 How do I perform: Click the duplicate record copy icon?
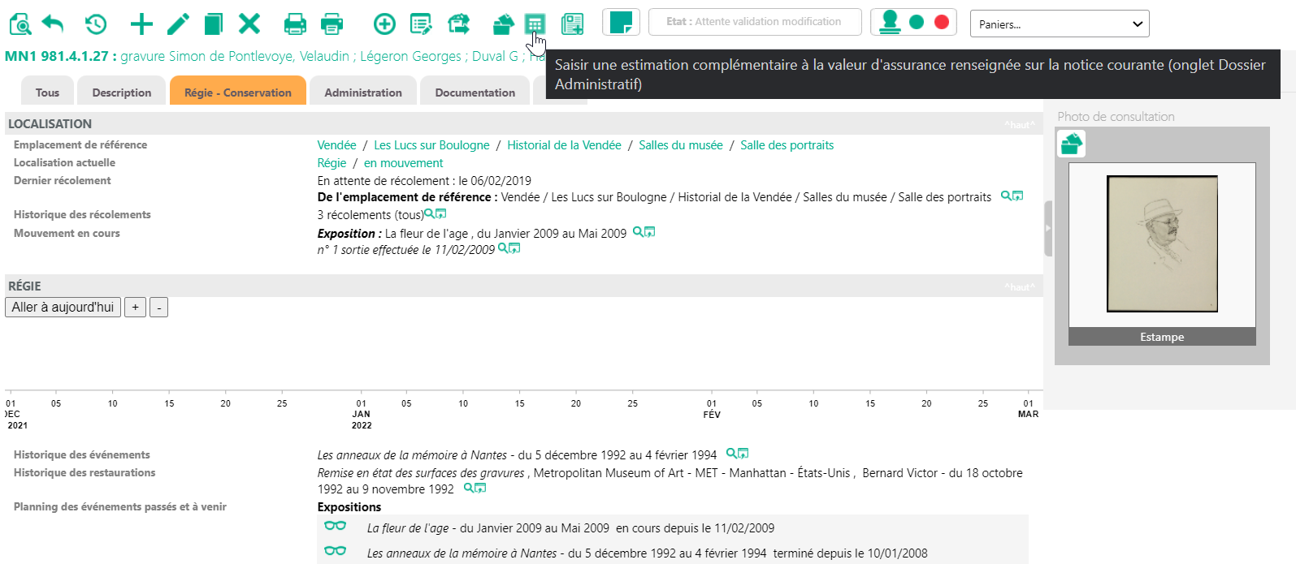pyautogui.click(x=213, y=24)
